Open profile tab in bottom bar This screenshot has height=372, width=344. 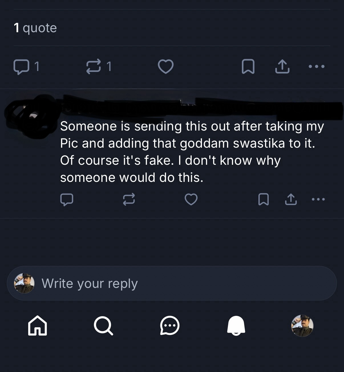(302, 326)
